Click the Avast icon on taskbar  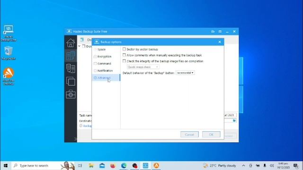coord(156,166)
